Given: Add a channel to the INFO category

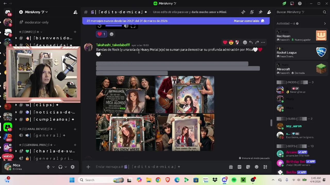Looking at the screenshot, I should point(75,32).
